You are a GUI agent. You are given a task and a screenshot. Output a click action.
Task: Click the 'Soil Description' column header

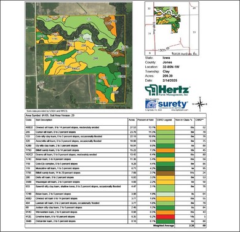pyautogui.click(x=44, y=120)
